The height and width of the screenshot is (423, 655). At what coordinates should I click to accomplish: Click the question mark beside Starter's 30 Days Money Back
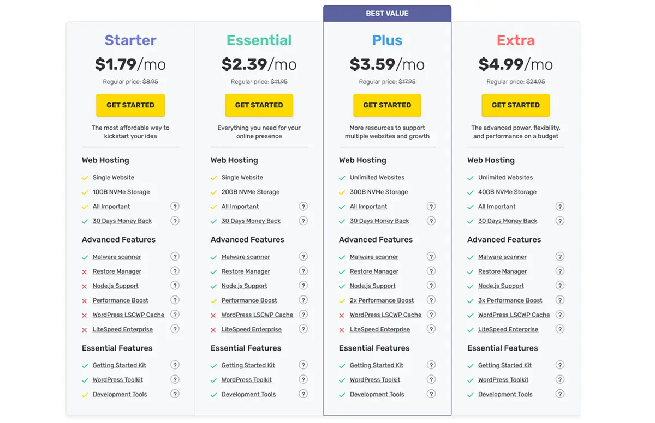click(175, 221)
